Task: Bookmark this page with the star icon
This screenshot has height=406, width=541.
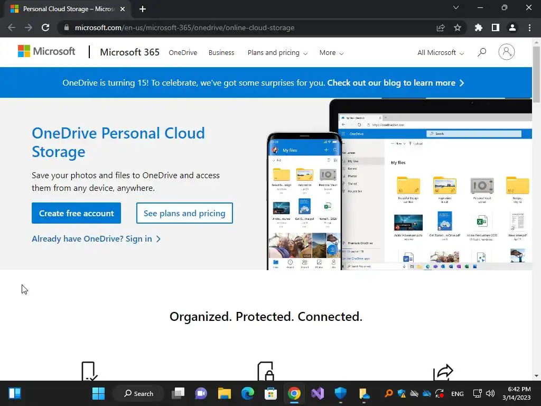Action: [458, 27]
